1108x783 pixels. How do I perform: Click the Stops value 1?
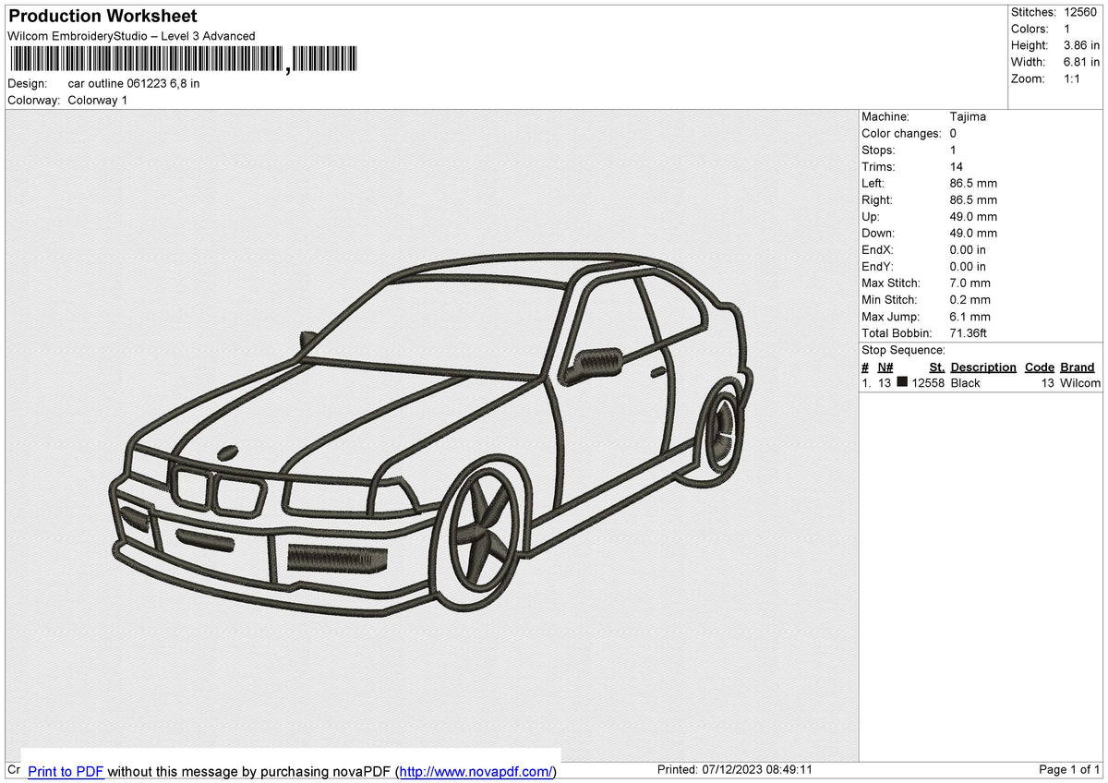point(953,150)
